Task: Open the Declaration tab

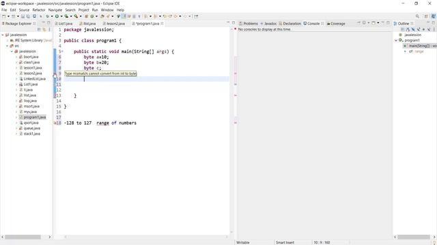Action: click(290, 24)
